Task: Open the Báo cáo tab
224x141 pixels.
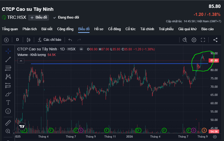Action: click(x=207, y=29)
